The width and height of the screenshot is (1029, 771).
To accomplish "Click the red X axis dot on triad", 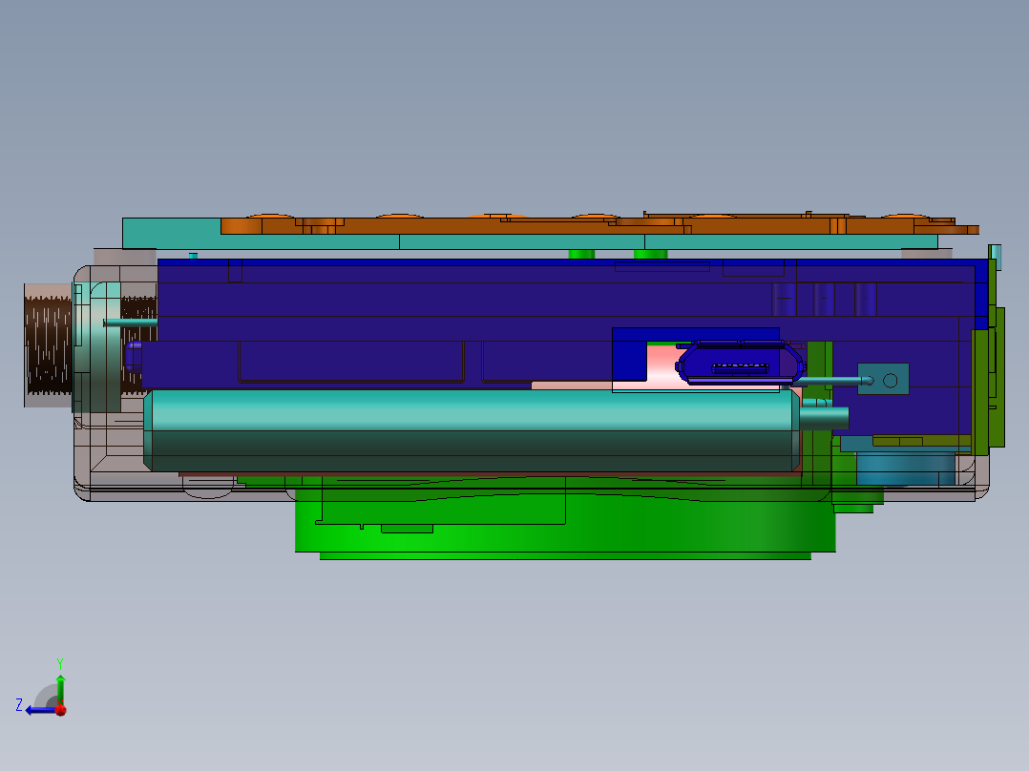I will point(60,709).
